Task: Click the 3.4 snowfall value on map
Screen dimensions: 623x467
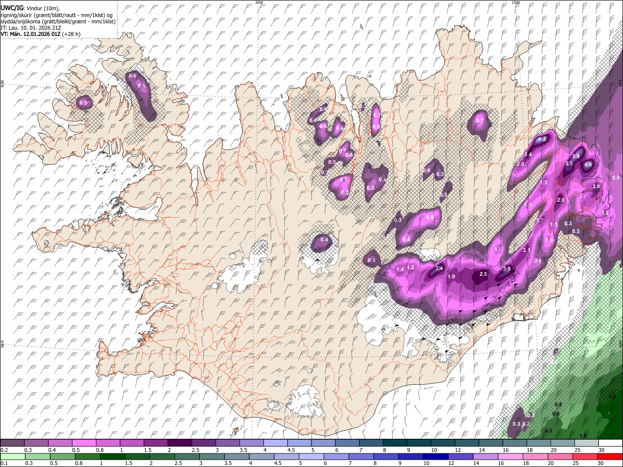Action: pos(439,268)
